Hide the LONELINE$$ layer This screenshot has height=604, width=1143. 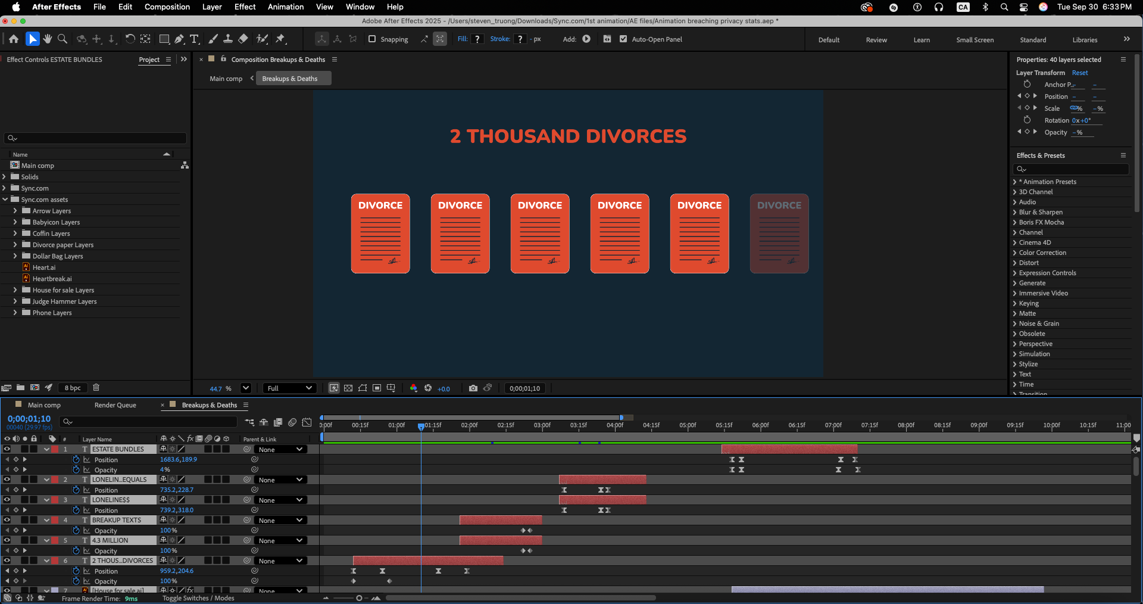pos(7,500)
